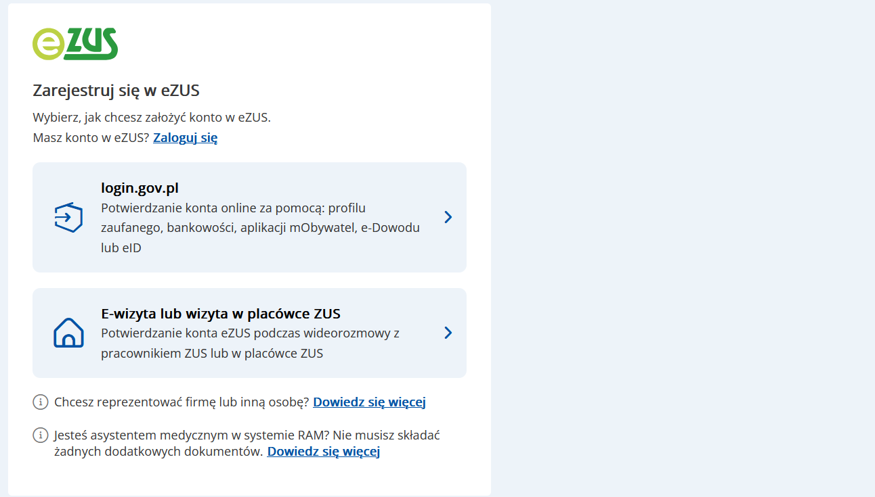Image resolution: width=875 pixels, height=497 pixels.
Task: Click the house icon for ZUS branch visit
Action: coord(68,333)
